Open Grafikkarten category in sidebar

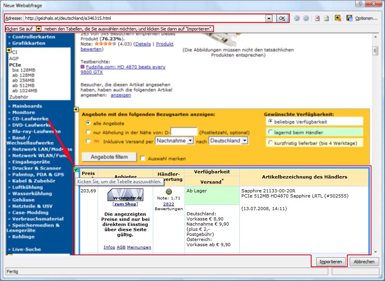pos(29,43)
